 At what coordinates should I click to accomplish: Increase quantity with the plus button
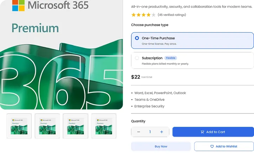tap(162, 132)
